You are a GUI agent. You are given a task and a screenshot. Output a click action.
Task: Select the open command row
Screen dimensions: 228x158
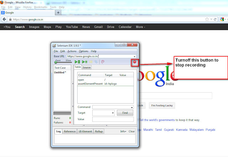pyautogui.click(x=105, y=80)
